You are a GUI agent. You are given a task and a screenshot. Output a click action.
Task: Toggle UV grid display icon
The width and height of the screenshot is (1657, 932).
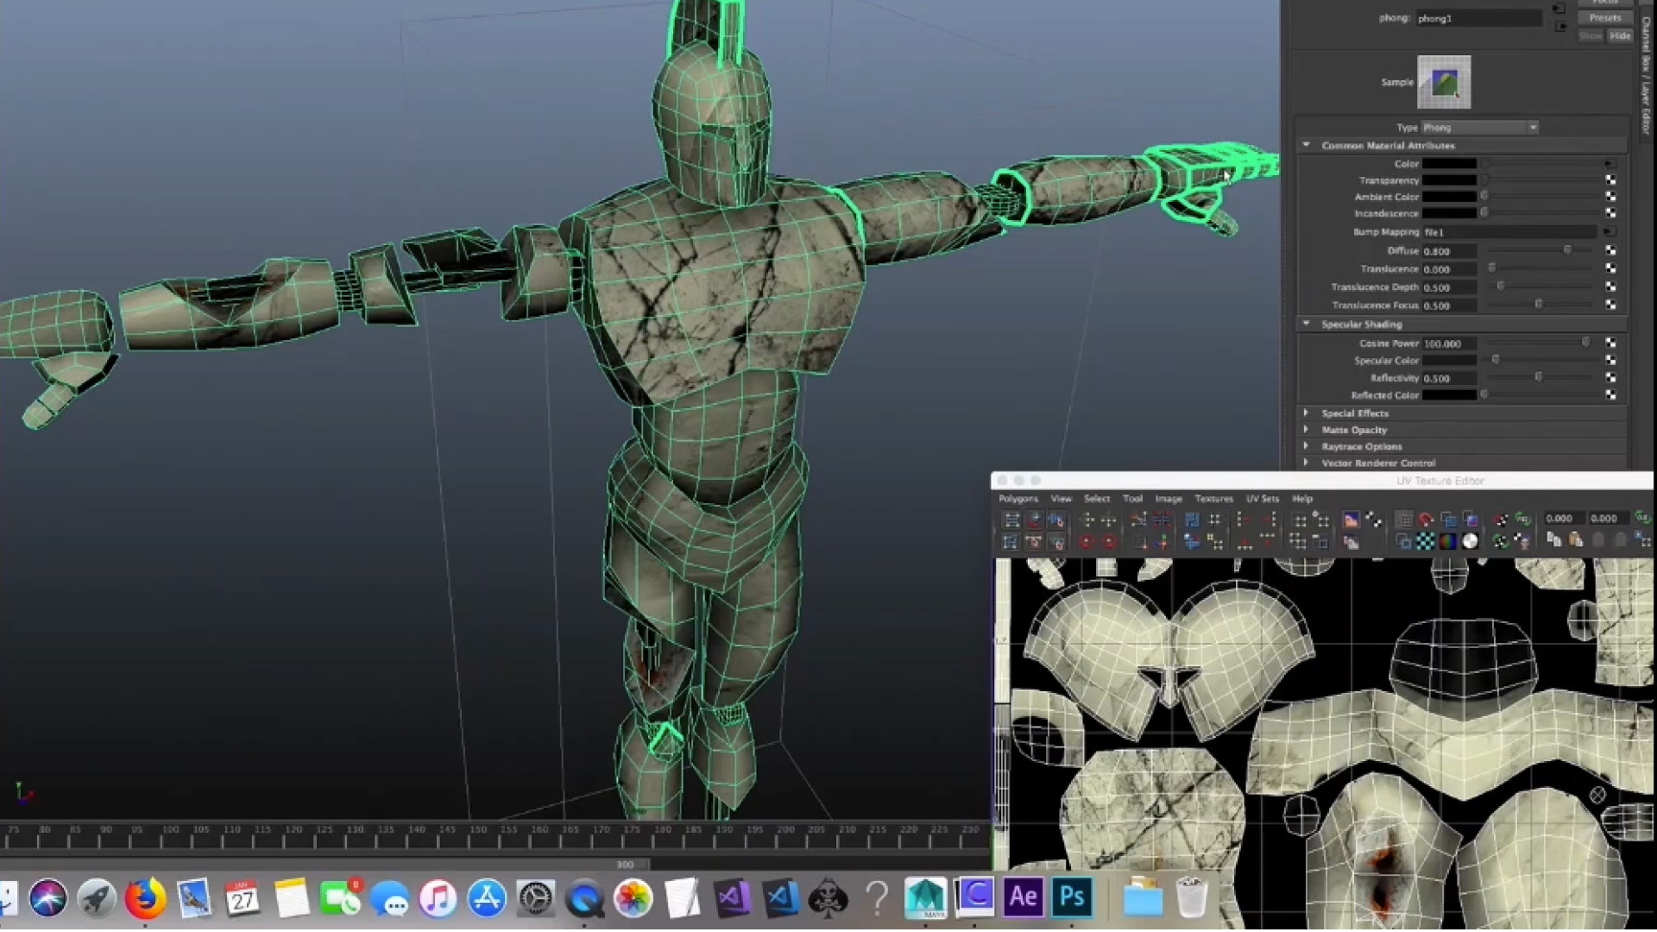pyautogui.click(x=1404, y=520)
